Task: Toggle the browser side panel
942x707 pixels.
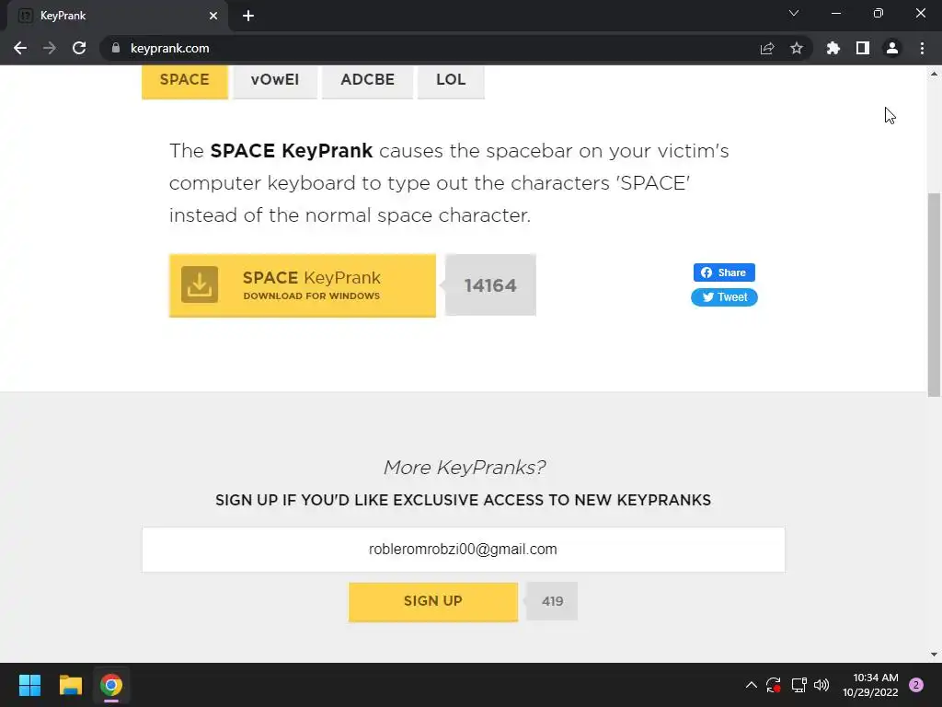Action: [863, 48]
